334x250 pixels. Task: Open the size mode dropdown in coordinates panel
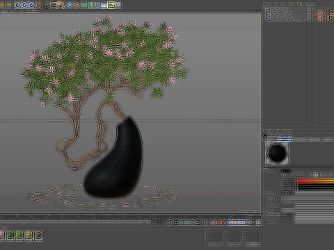234,244
